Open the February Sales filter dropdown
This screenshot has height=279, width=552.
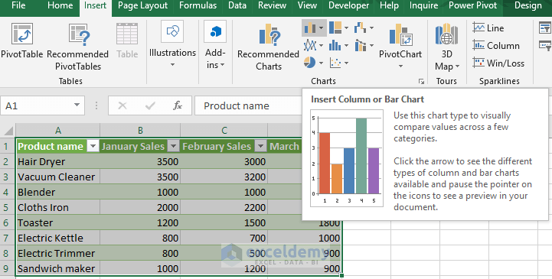[x=260, y=146]
